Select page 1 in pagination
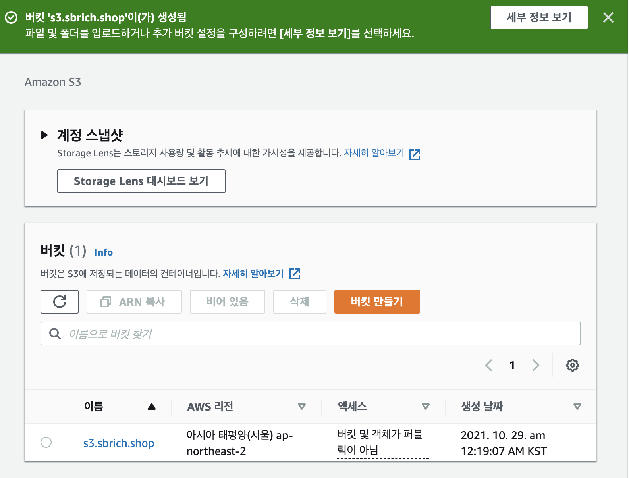 (512, 365)
